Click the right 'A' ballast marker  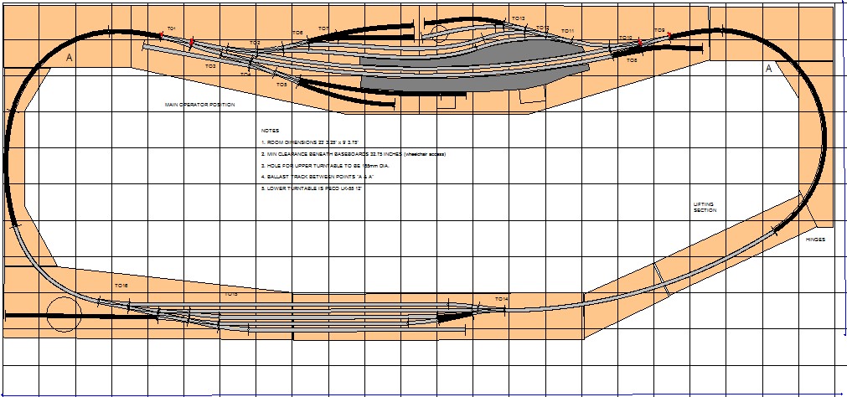click(767, 70)
